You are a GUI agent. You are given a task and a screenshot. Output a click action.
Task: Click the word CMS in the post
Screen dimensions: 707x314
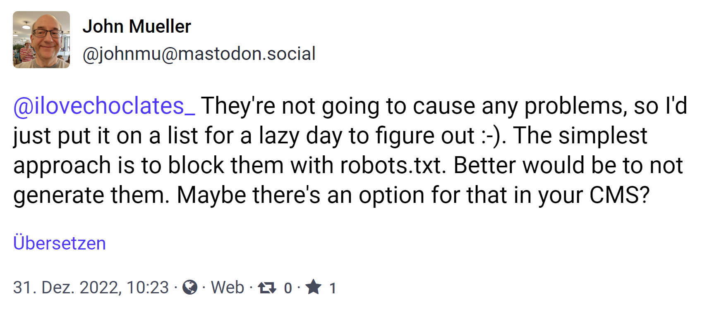pyautogui.click(x=615, y=195)
